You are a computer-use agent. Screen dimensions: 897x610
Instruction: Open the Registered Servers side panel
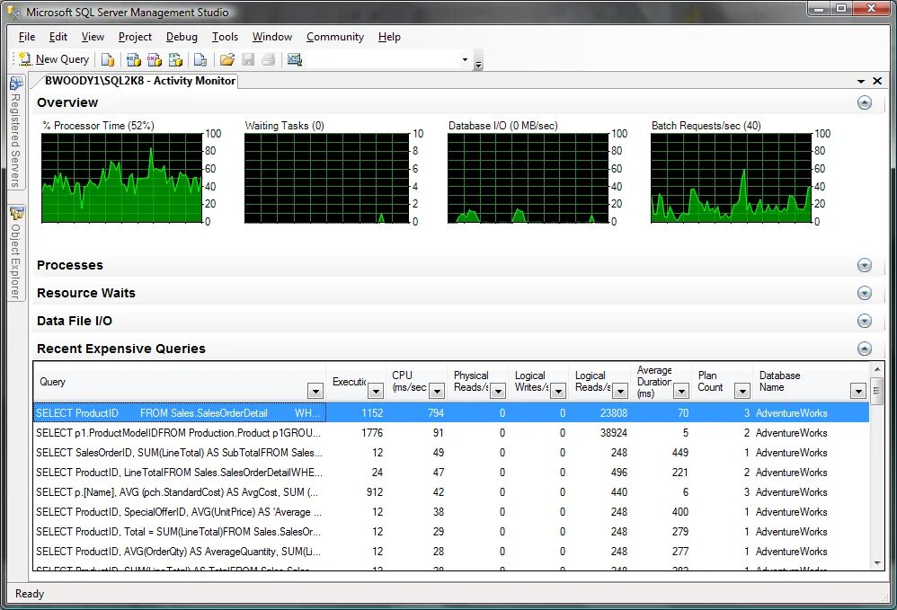tap(16, 133)
